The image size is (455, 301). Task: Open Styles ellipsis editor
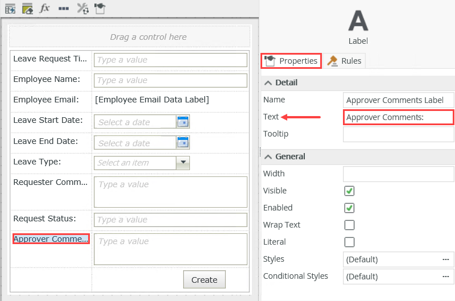point(446,259)
